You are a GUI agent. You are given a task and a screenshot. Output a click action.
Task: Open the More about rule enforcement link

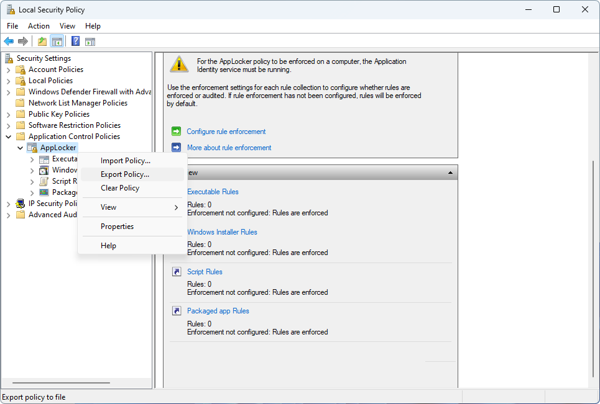[229, 148]
